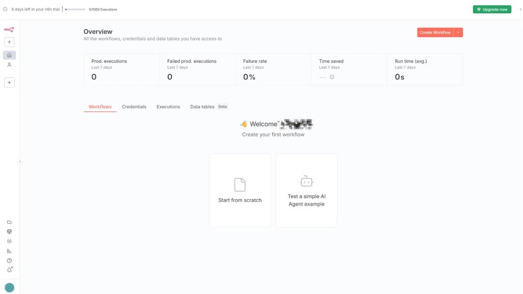Click the Overview heading
The width and height of the screenshot is (523, 294).
click(98, 32)
